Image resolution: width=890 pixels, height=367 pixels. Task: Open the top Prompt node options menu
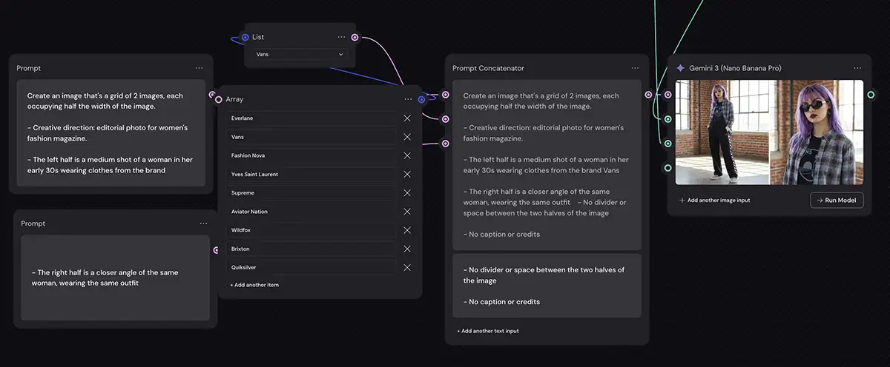coord(199,68)
